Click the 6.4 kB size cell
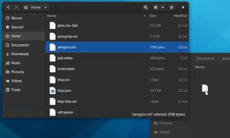The image size is (230, 138). pyautogui.click(x=154, y=36)
